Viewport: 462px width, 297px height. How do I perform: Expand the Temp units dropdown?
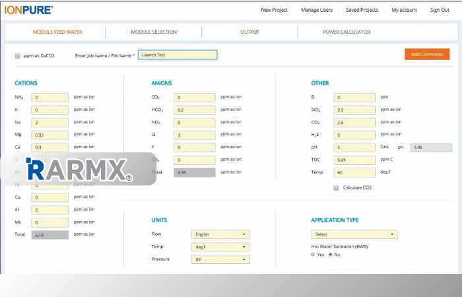point(220,247)
